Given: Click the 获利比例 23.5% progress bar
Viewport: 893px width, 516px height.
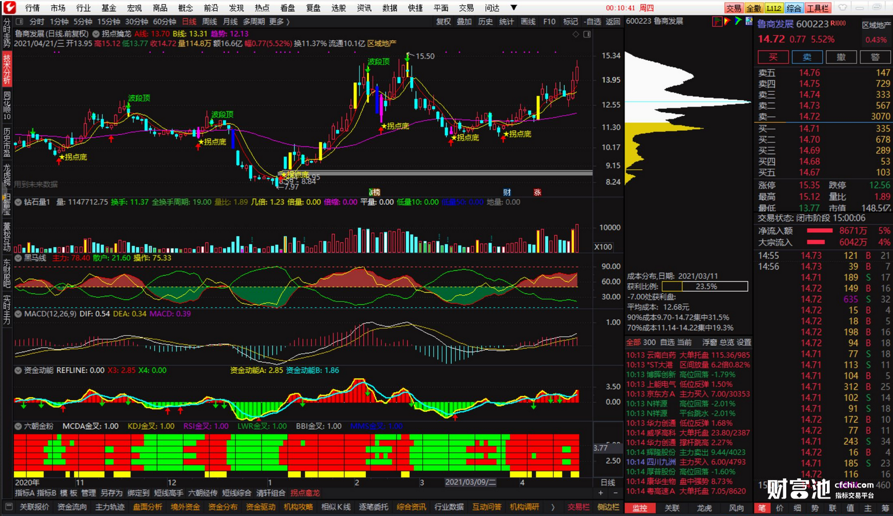Looking at the screenshot, I should (x=705, y=286).
